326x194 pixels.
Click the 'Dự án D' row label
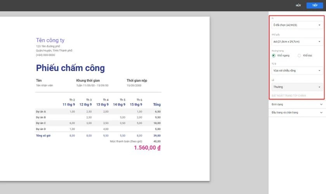click(41, 129)
